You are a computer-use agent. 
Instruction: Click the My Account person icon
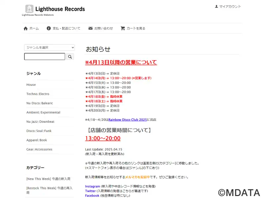coord(216,6)
